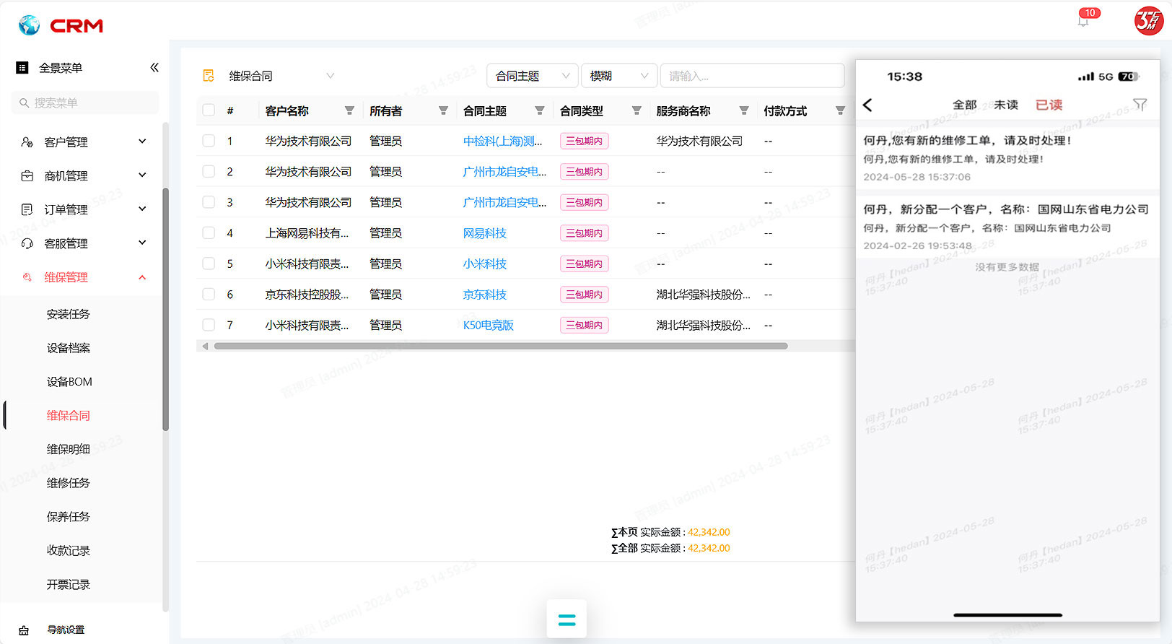This screenshot has width=1172, height=644.
Task: Select 已读 tab in phone panel
Action: [x=1049, y=105]
